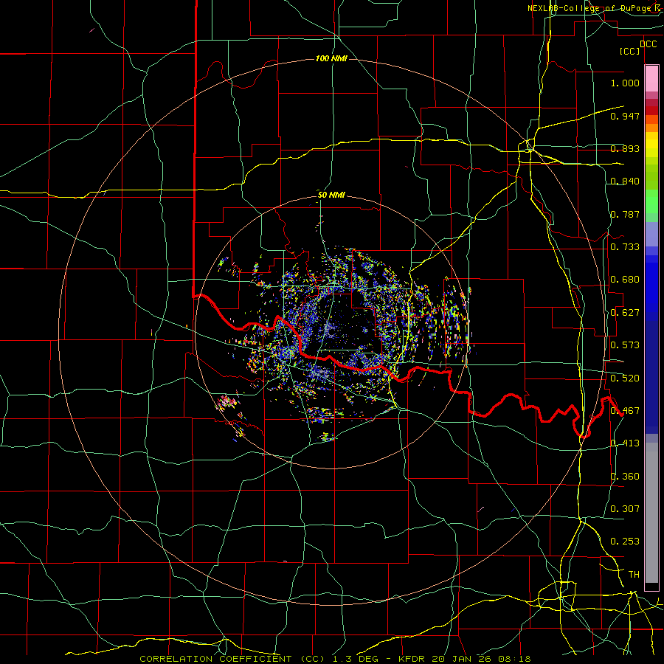Click the bright green color bar segment
The width and height of the screenshot is (664, 664).
[651, 201]
